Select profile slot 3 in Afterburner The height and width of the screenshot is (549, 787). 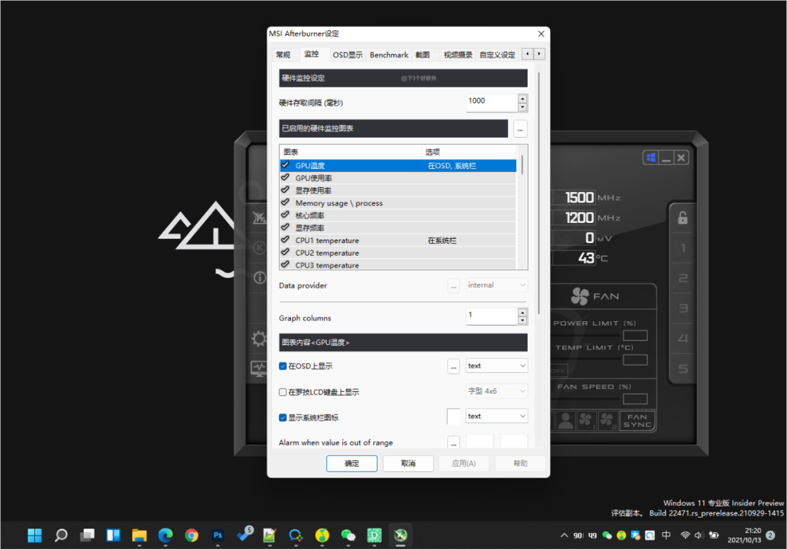683,308
